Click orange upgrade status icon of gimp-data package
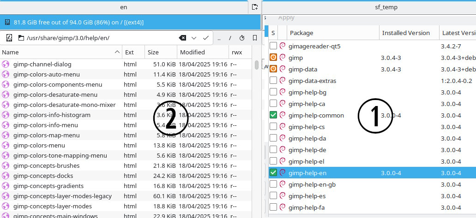 pos(273,69)
